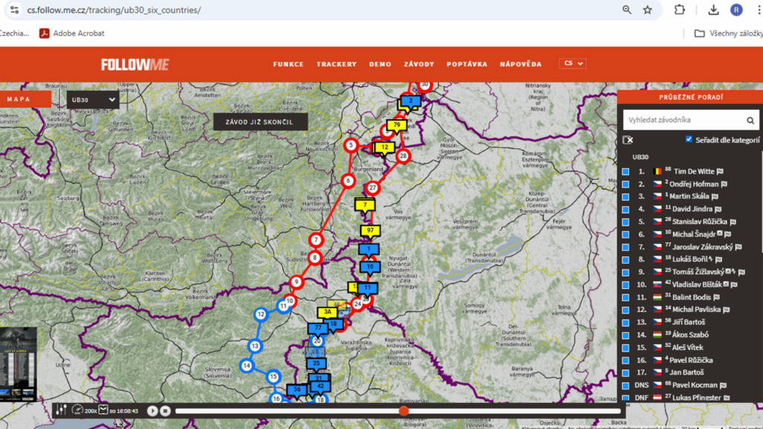Viewport: 763px width, 429px height.
Task: Click the 200x playback speed gauge icon
Action: click(77, 410)
